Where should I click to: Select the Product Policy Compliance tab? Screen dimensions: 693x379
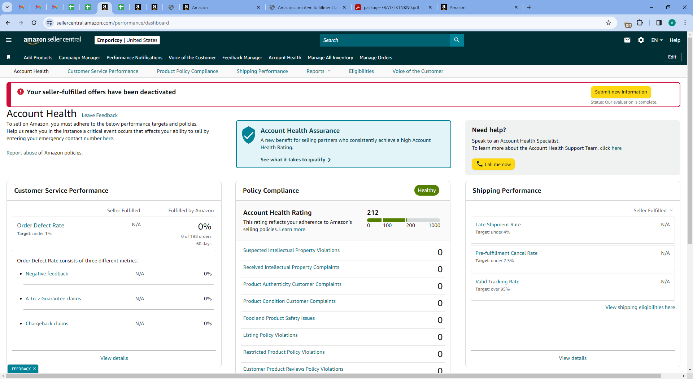(x=187, y=71)
